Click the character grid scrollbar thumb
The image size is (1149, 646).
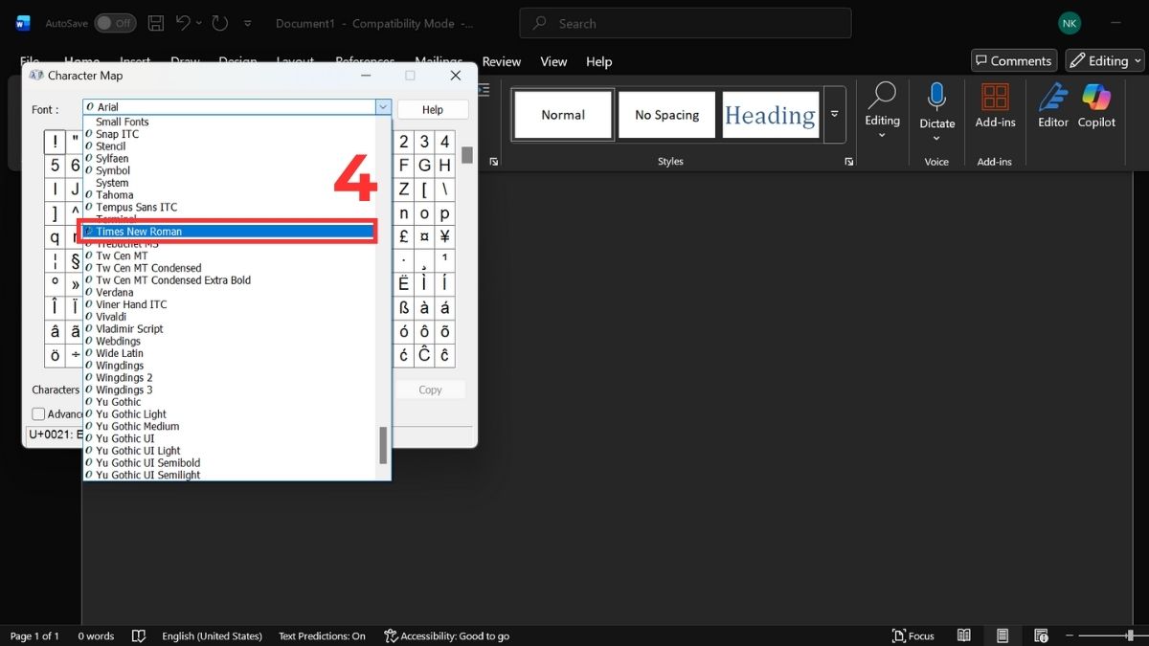[467, 155]
